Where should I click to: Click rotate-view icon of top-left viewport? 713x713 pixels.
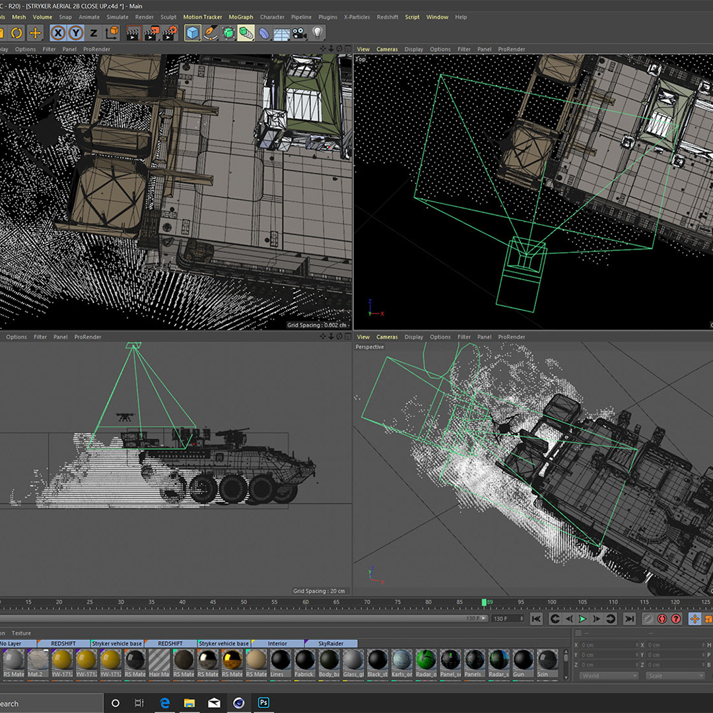point(339,49)
